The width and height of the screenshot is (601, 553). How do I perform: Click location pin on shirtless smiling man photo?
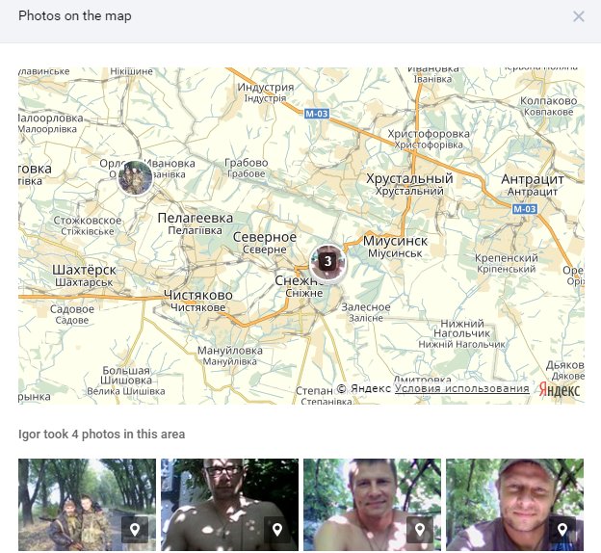click(420, 530)
